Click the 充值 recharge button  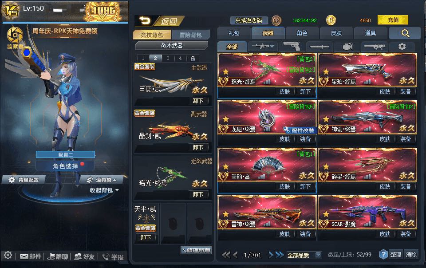393,20
